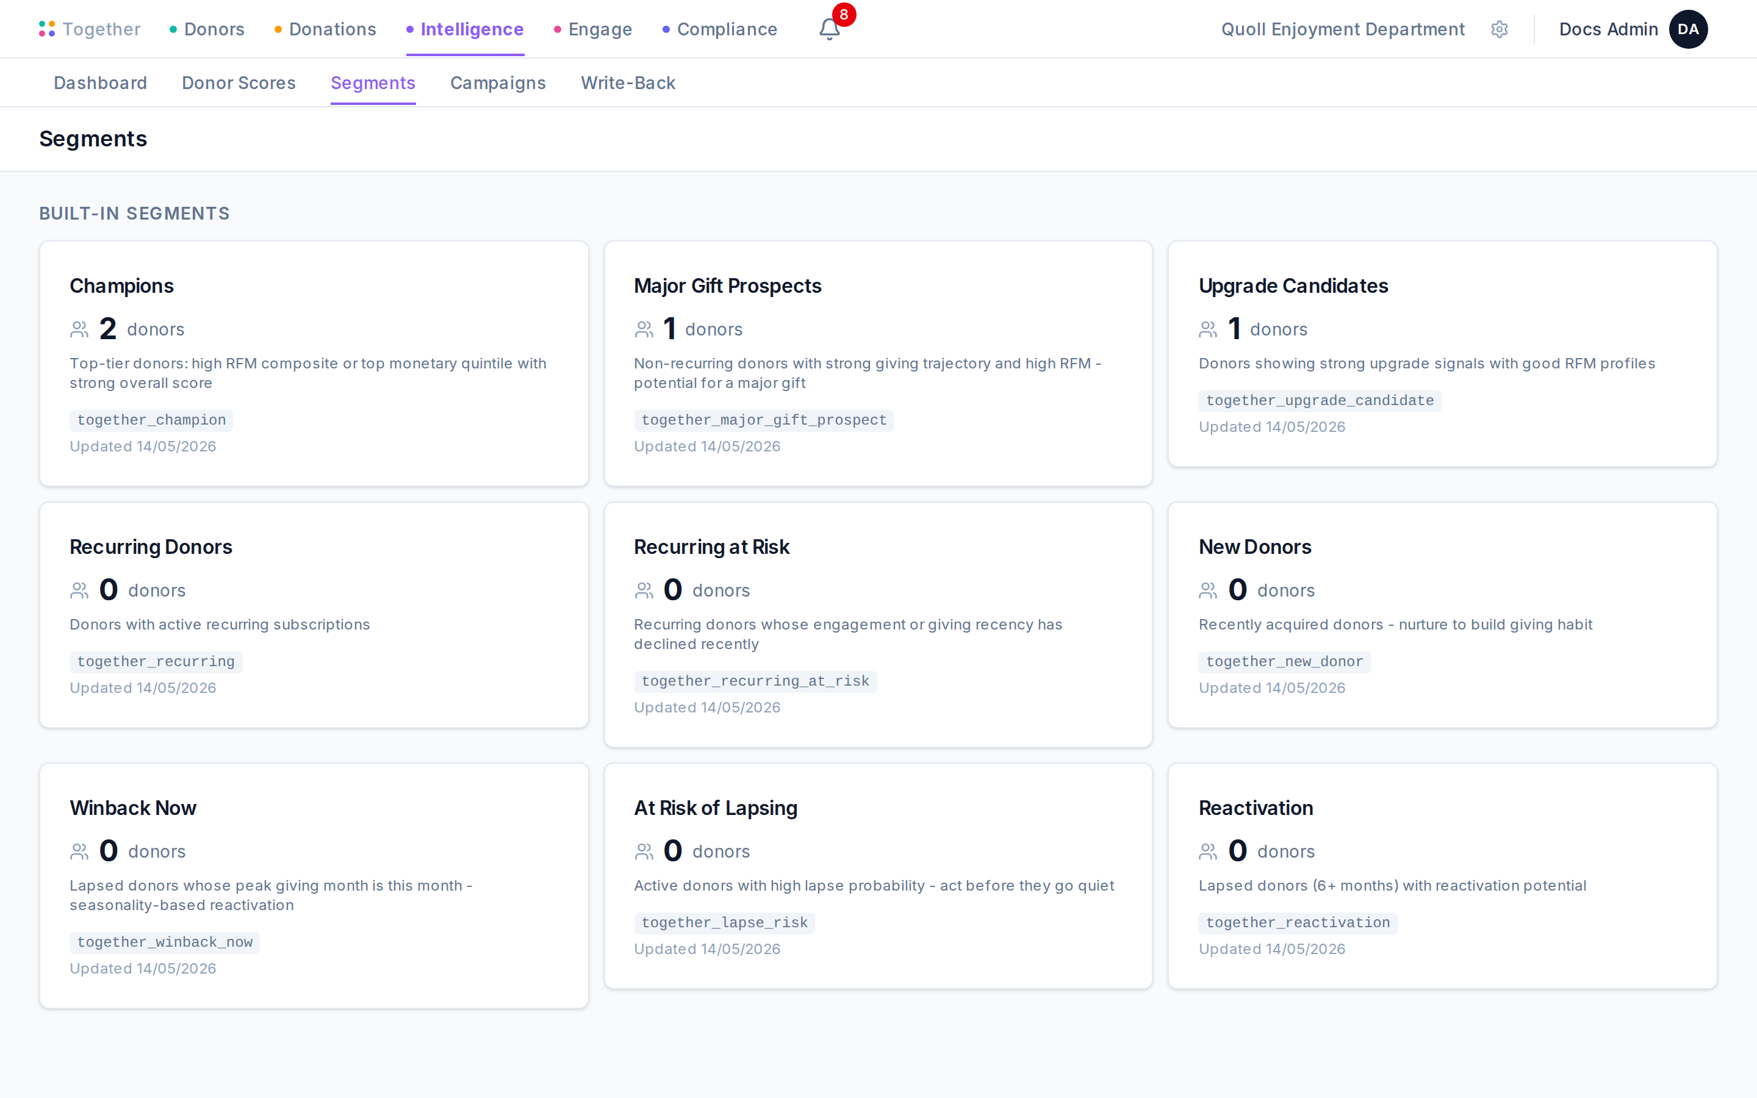Switch to the Dashboard tab

pyautogui.click(x=100, y=83)
